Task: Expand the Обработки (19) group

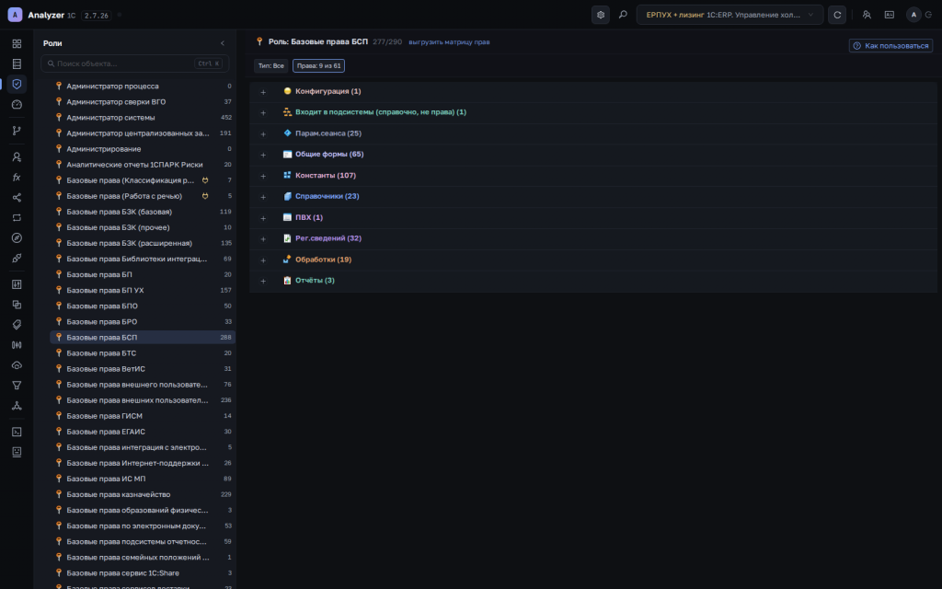Action: [x=263, y=260]
